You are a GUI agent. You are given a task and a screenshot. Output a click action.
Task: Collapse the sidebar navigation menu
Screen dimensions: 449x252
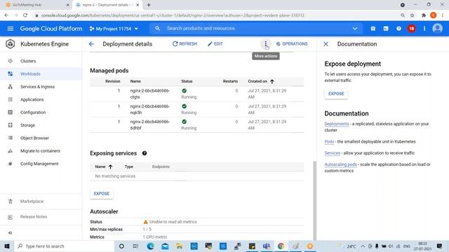[x=11, y=233]
